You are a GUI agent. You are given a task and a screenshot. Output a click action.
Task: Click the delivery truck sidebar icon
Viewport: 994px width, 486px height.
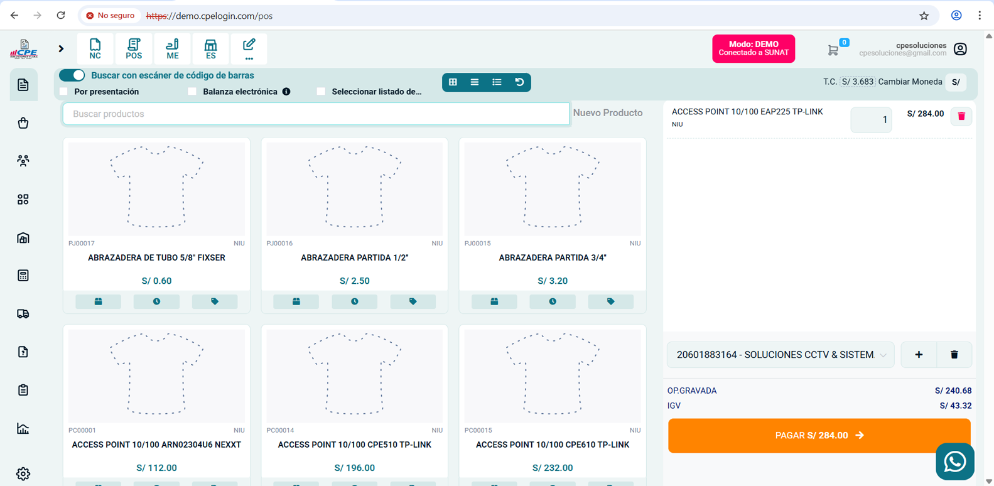pyautogui.click(x=23, y=314)
